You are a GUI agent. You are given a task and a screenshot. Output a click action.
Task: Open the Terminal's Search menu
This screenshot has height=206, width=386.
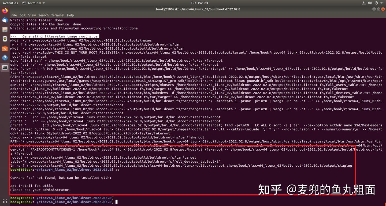coord(43,15)
